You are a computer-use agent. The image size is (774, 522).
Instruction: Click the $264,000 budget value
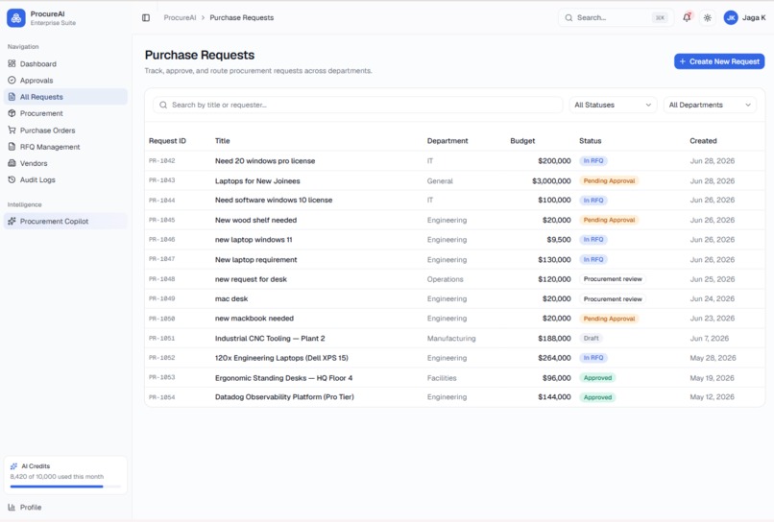pos(554,358)
